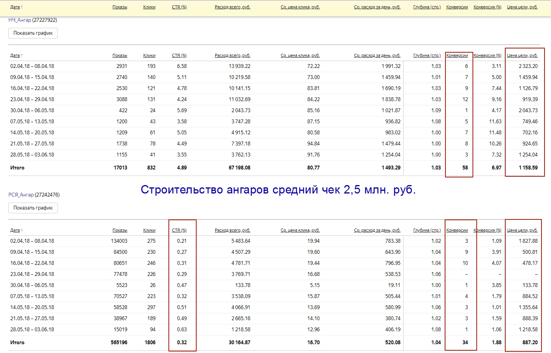Sort НЧ_Ангар table by CTR (%) column
Viewport: 551px width, 353px height.
[x=179, y=55]
